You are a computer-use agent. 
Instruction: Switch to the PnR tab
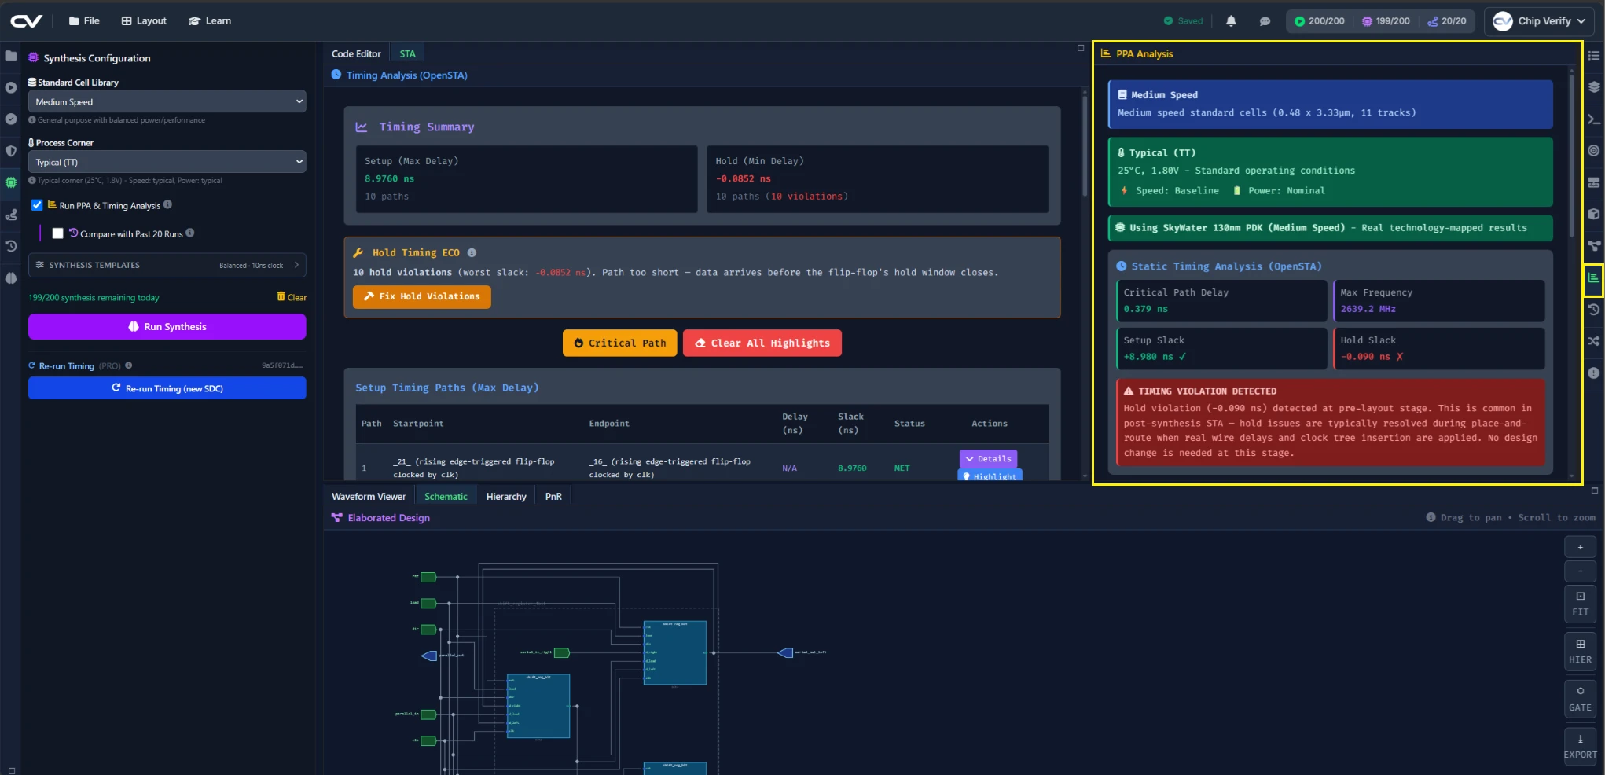553,497
